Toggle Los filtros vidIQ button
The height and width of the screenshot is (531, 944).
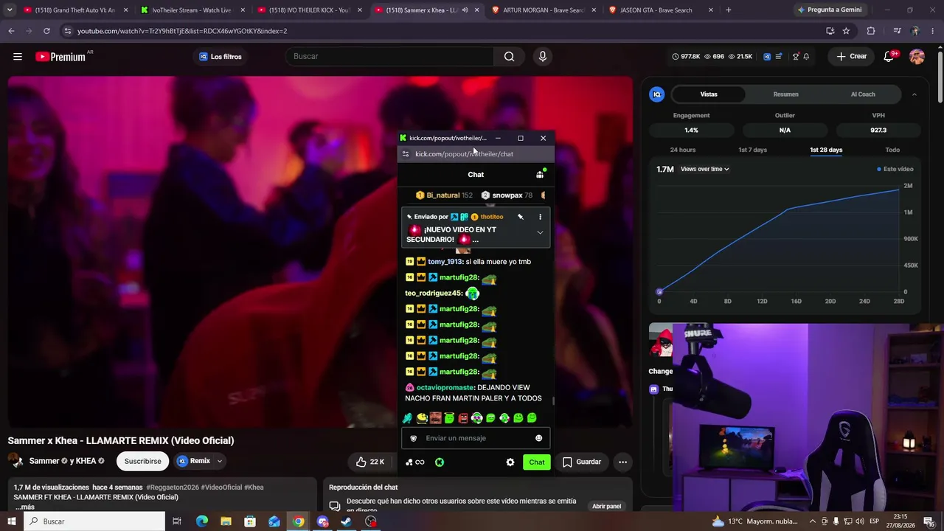click(x=220, y=57)
